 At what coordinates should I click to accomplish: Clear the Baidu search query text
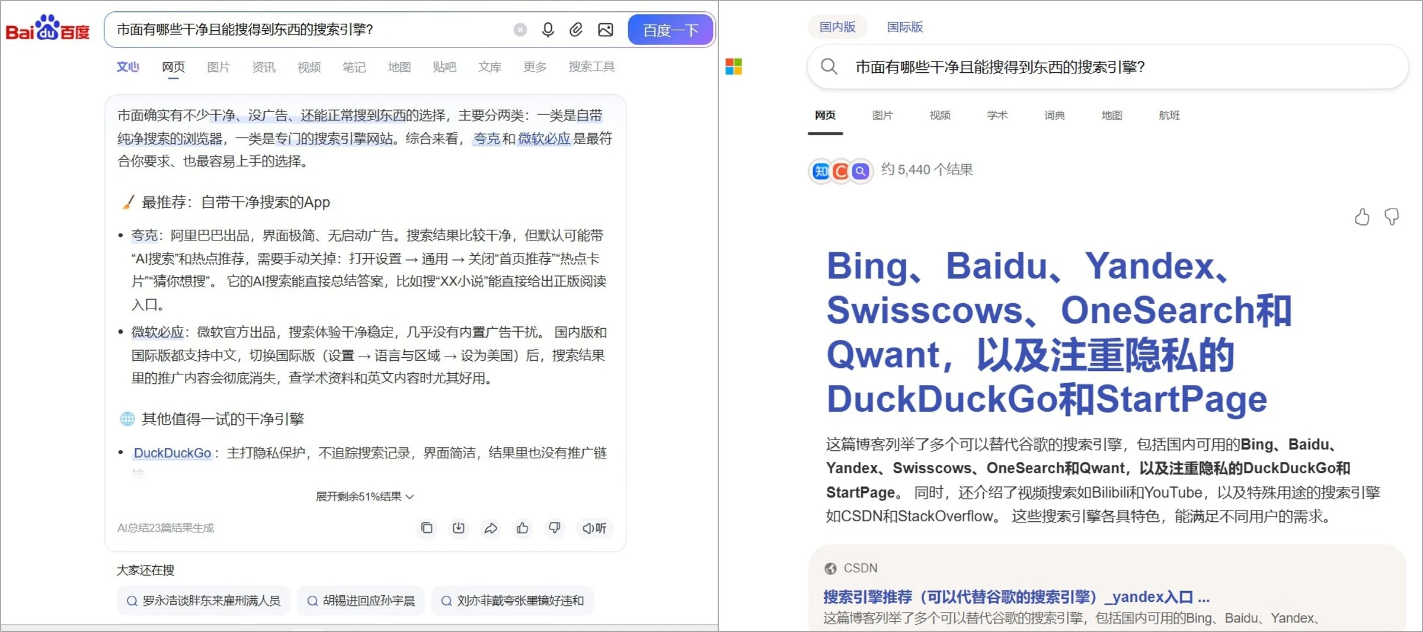click(520, 30)
